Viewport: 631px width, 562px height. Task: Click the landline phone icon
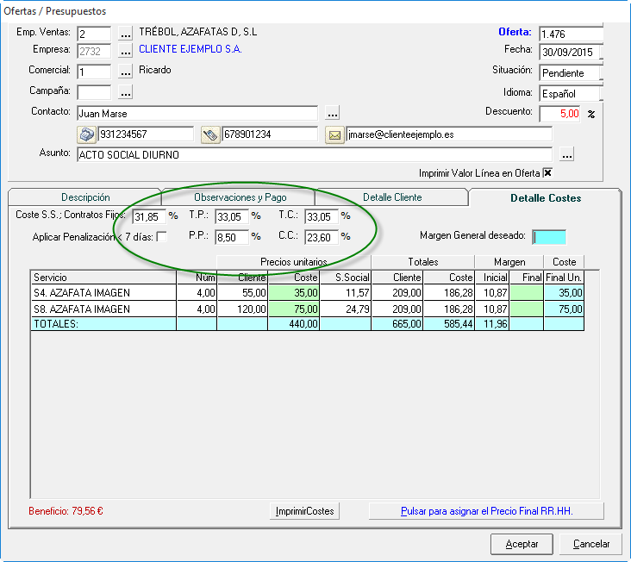(86, 134)
